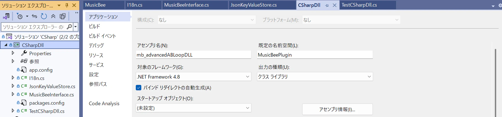Image resolution: width=502 pixels, height=117 pixels.
Task: Select the Code Analysis settings page
Action: [104, 104]
